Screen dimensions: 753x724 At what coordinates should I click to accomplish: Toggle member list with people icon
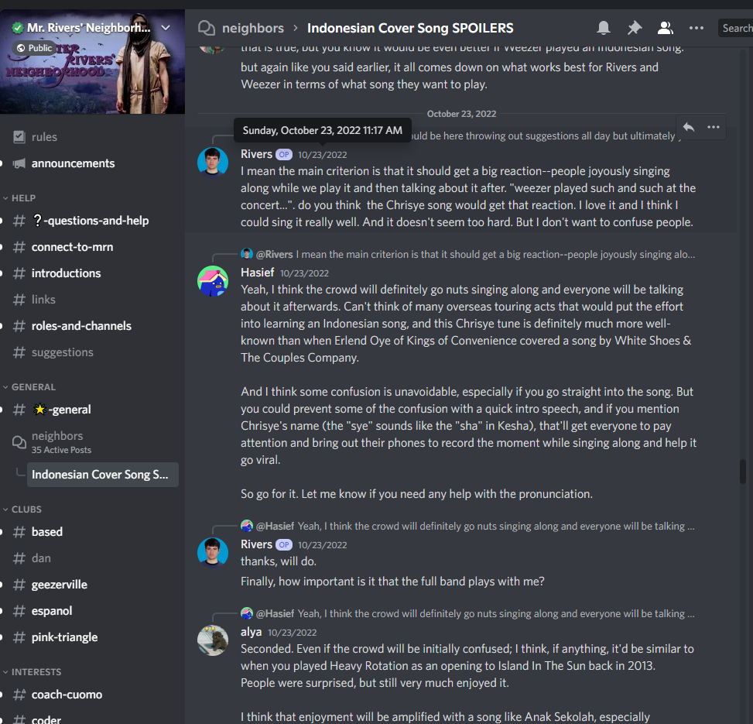point(665,28)
